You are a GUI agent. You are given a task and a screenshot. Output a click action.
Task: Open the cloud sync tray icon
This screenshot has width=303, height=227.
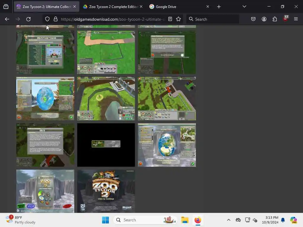238,220
